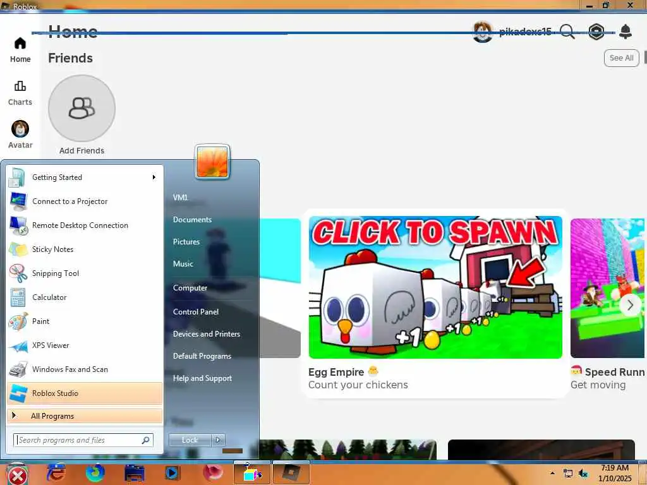Image resolution: width=647 pixels, height=485 pixels.
Task: Open Documents from the Start menu
Action: [x=192, y=220]
